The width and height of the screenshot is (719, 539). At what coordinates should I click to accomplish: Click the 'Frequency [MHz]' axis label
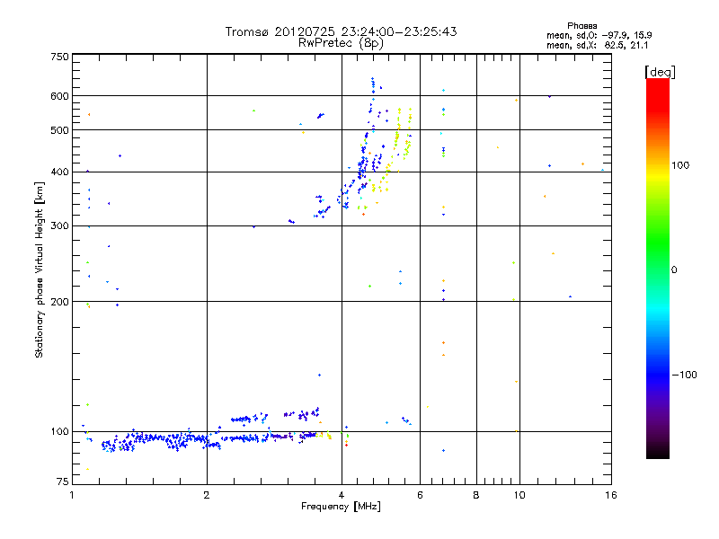(x=341, y=507)
